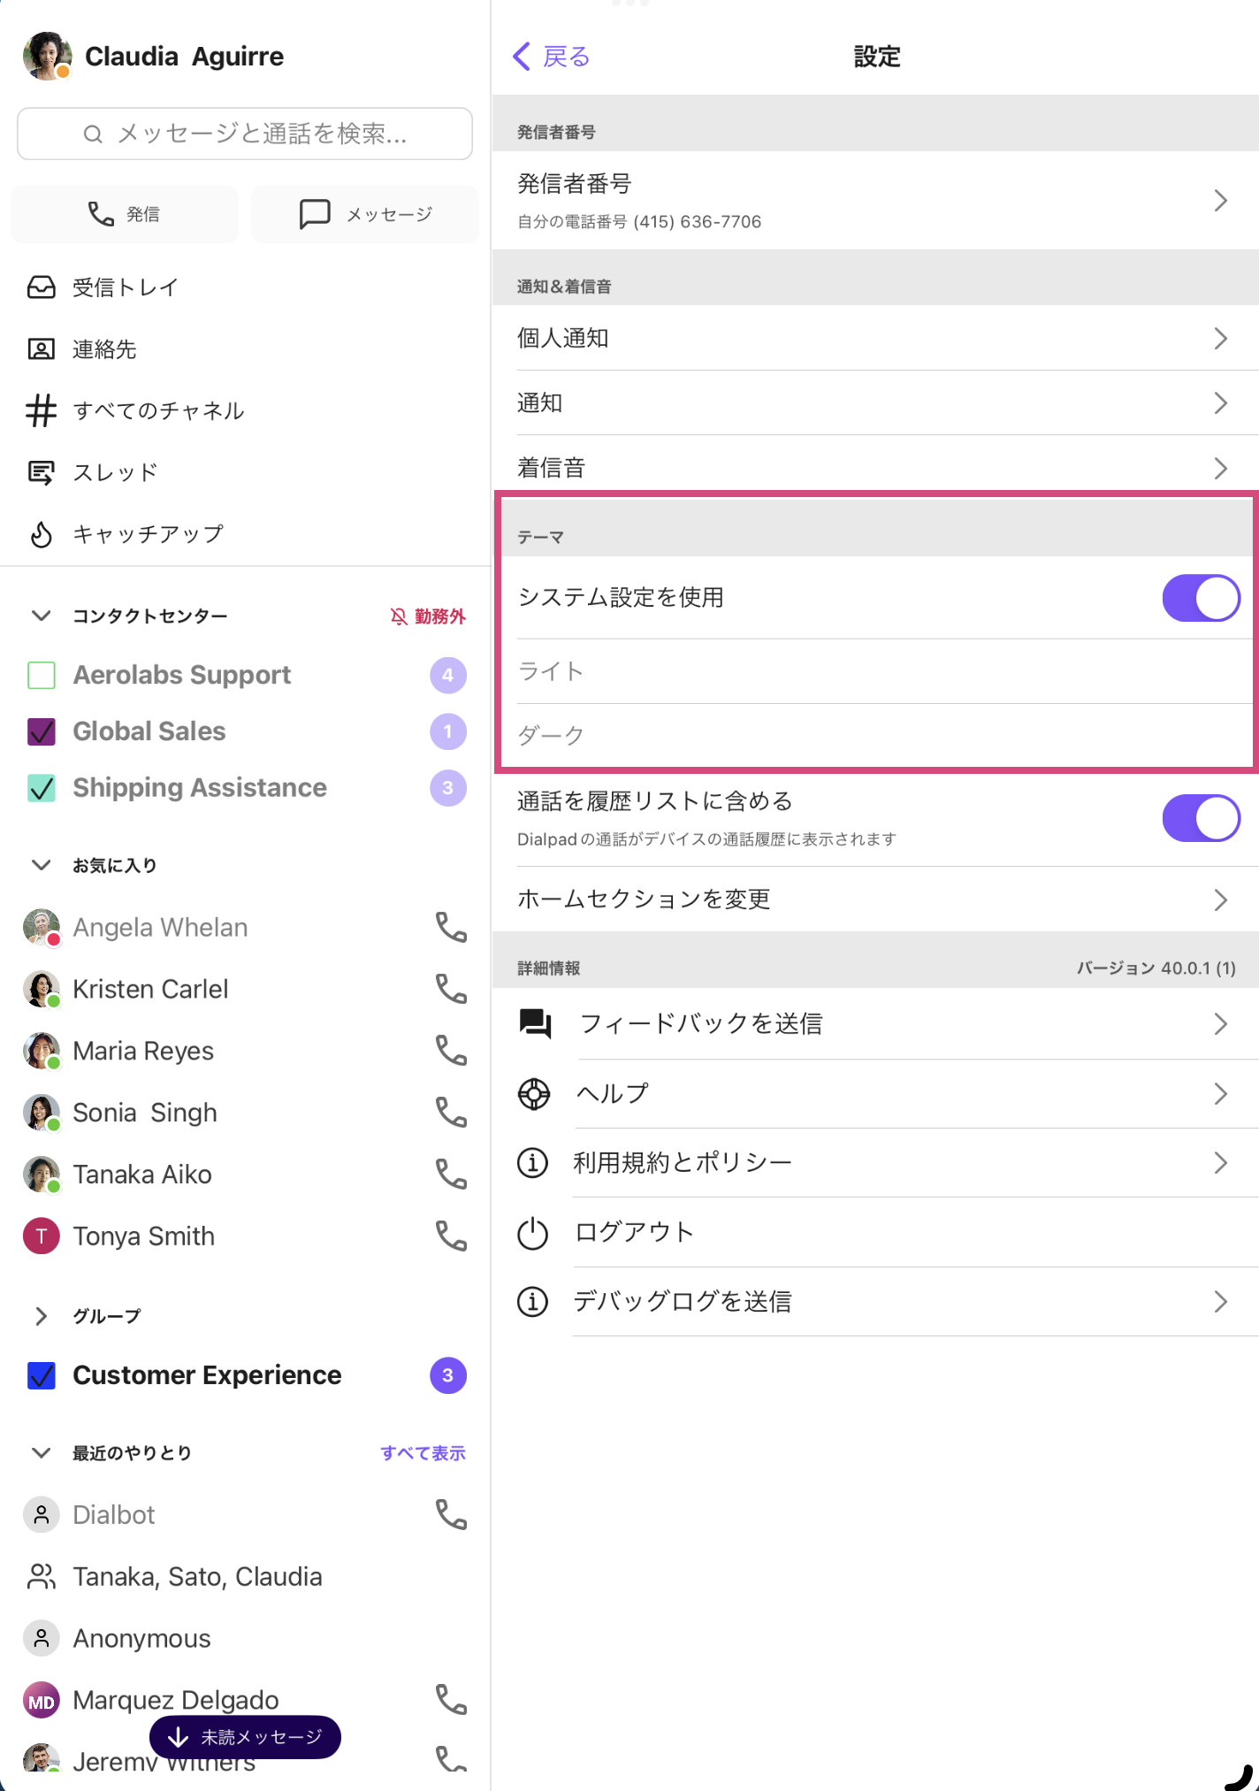Call Angela Whelan with phone icon

451,927
